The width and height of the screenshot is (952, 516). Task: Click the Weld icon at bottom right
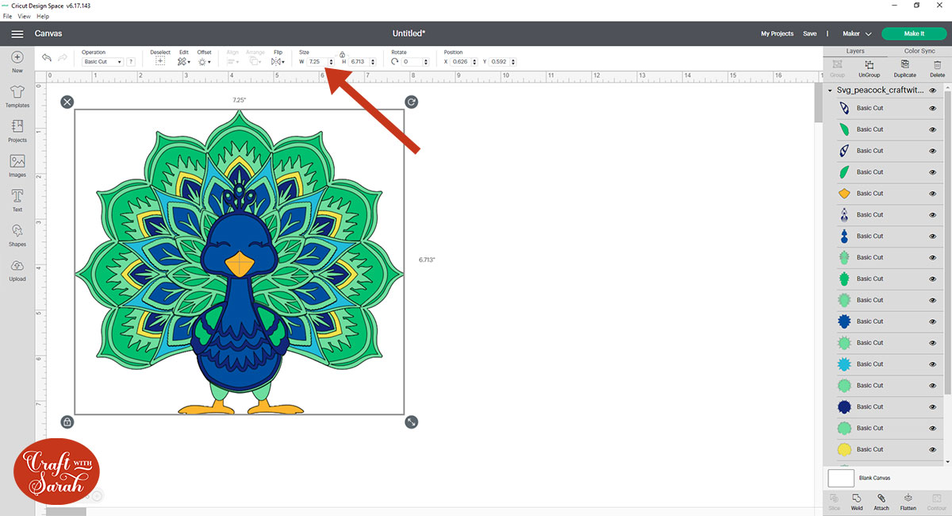857,501
